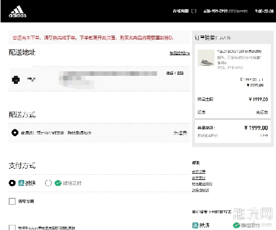Click the blurred address details text
The width and height of the screenshot is (276, 230).
(x=108, y=79)
